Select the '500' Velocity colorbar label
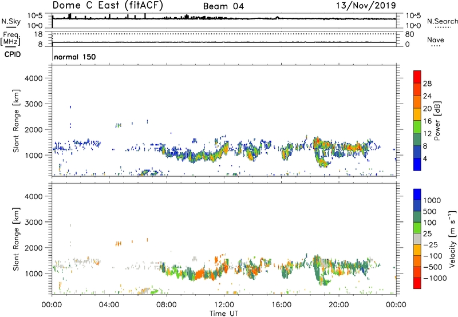 point(430,212)
